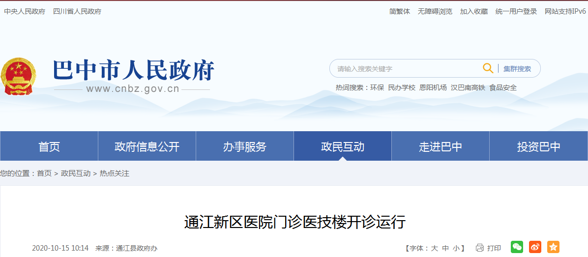Open 政府信息公开 navigation tab
588x257 pixels.
[147, 146]
